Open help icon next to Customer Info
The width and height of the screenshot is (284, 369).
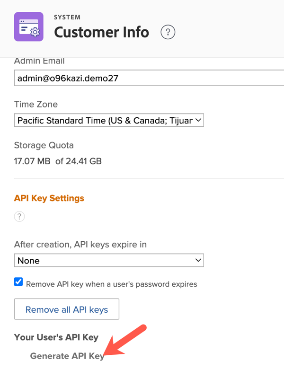point(168,32)
